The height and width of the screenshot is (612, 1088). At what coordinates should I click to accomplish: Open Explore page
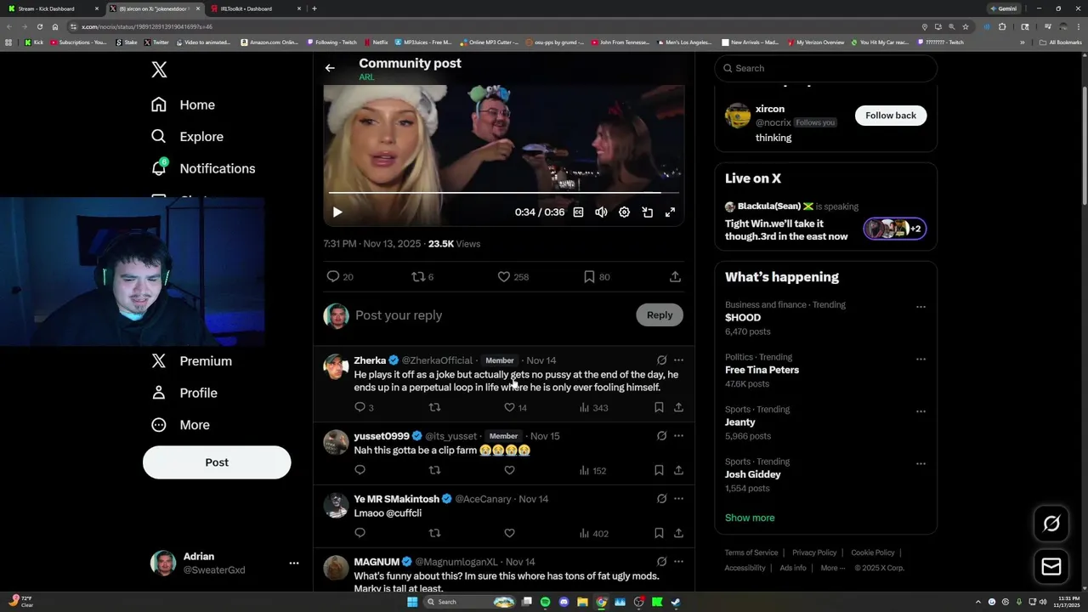click(187, 136)
